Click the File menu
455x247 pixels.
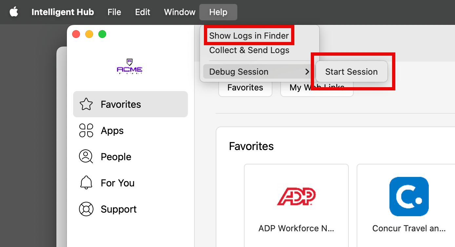[114, 12]
